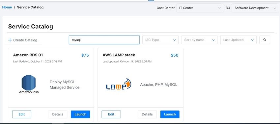Edit the AWS LAMP stack catalog
The width and height of the screenshot is (280, 124).
pos(111,114)
